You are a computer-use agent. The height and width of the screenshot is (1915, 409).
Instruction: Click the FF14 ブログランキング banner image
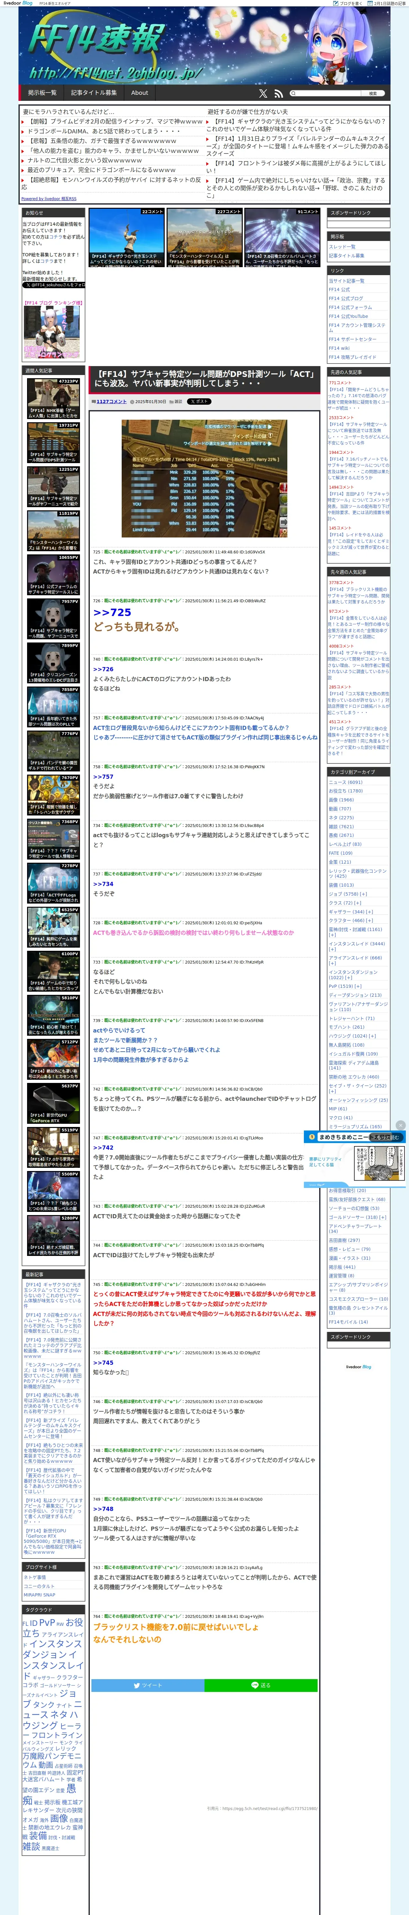[x=51, y=332]
